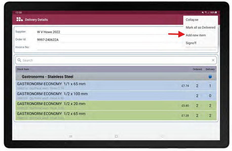The height and width of the screenshot is (151, 232).
Task: Tap the Order Id value 9997-240622A
Action: [48, 40]
